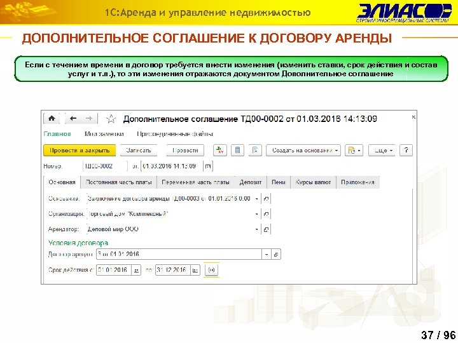Open the Присоединенные файлы link

(x=175, y=134)
